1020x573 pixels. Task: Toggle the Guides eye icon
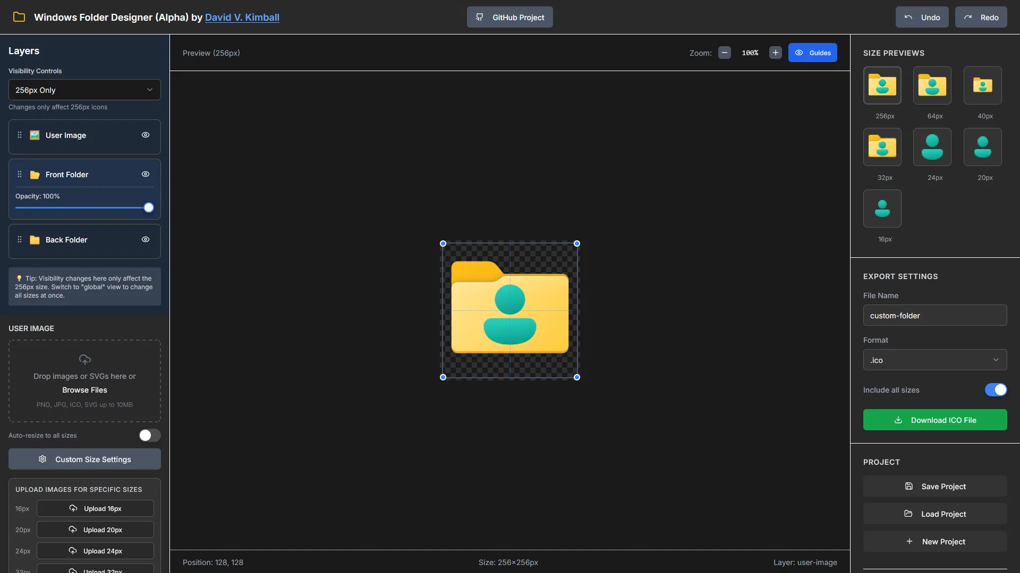coord(800,53)
